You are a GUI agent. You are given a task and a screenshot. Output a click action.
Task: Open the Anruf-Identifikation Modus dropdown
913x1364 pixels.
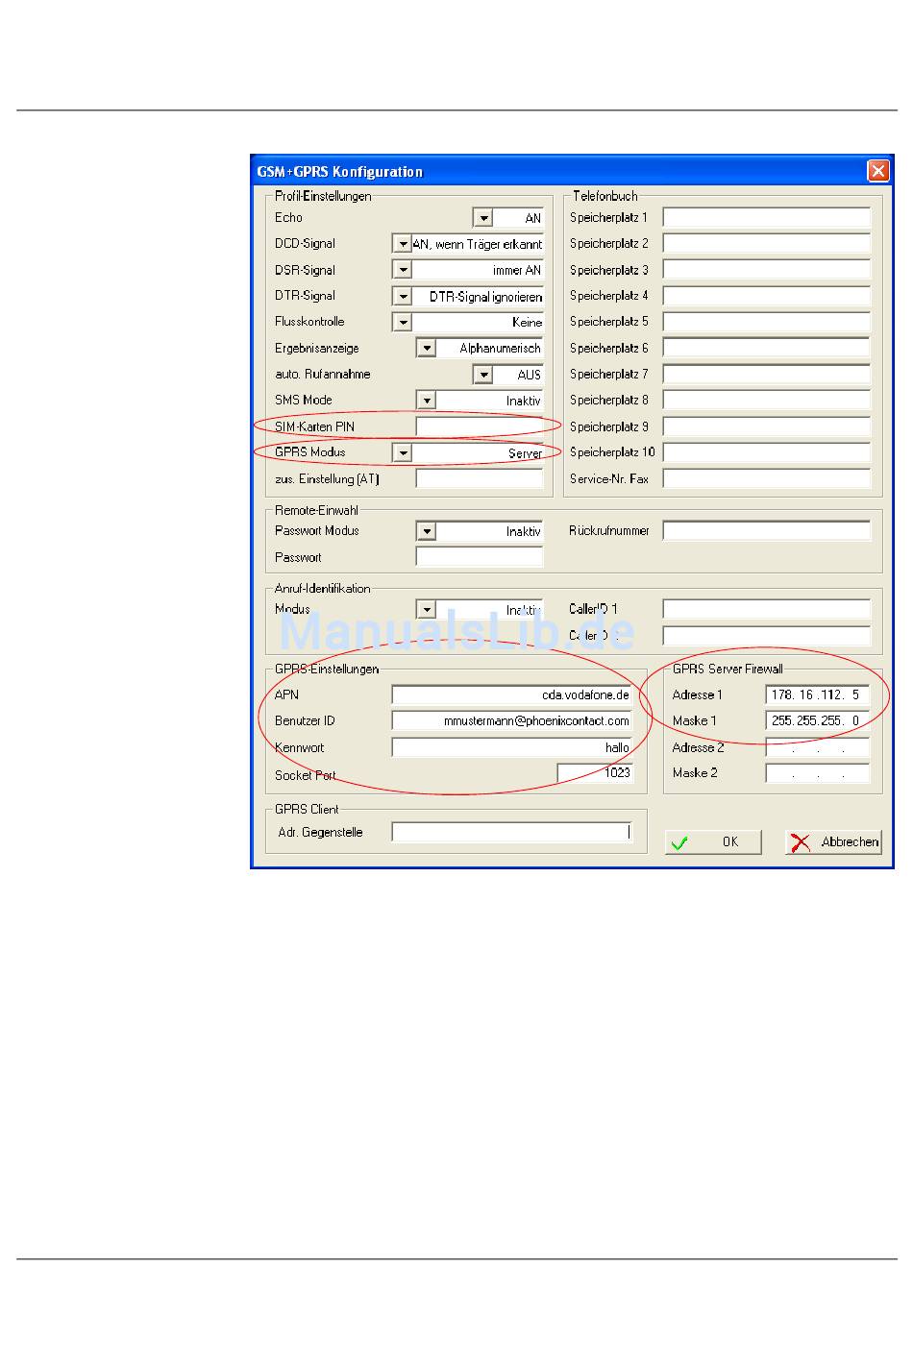coord(426,610)
